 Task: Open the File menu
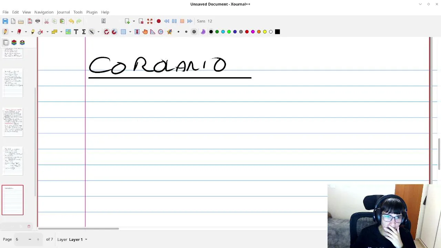tap(6, 12)
